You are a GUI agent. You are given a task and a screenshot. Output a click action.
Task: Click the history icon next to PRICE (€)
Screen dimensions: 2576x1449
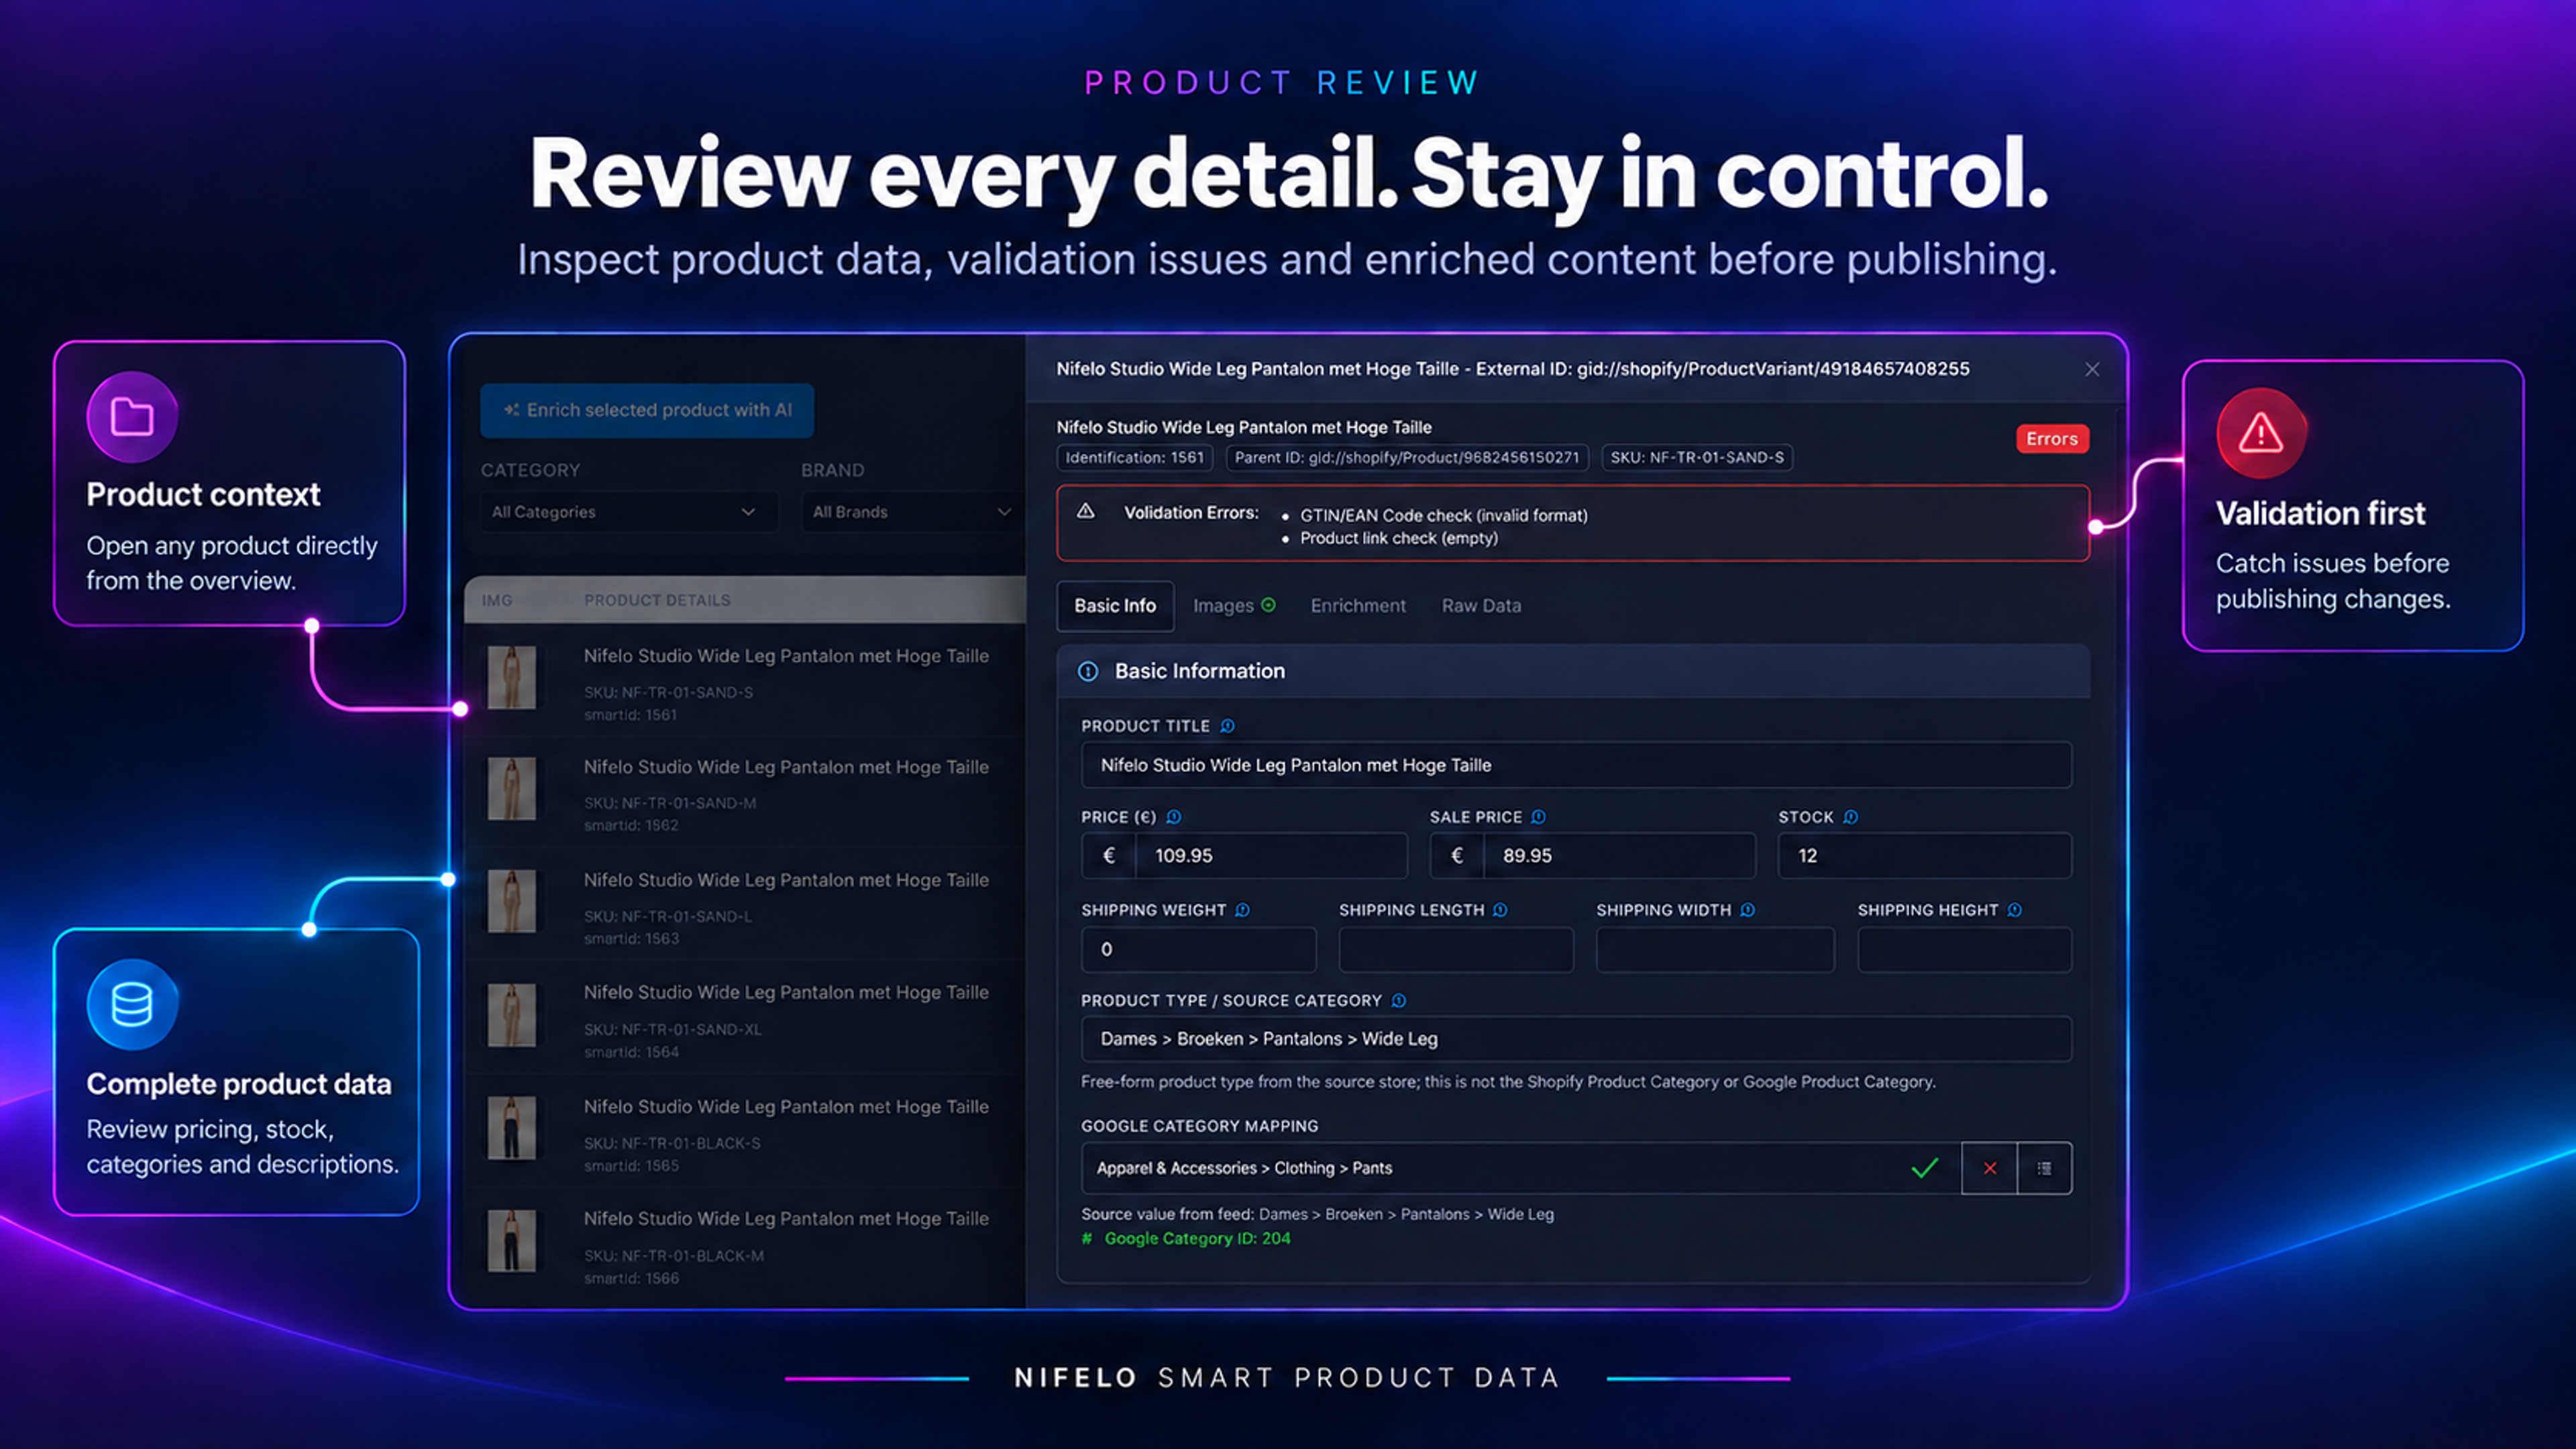tap(1174, 817)
